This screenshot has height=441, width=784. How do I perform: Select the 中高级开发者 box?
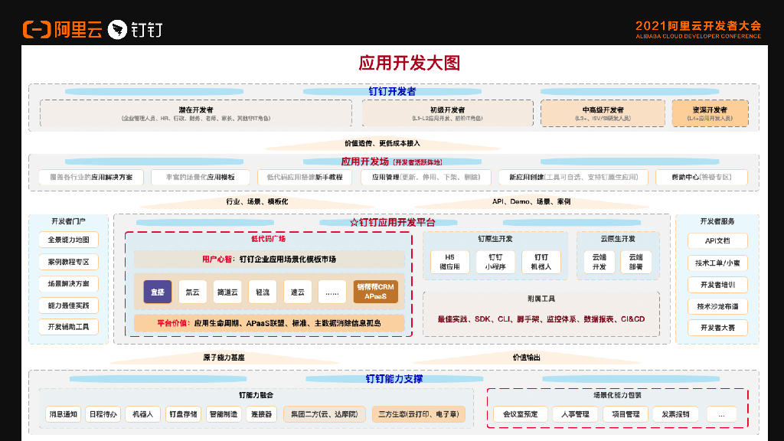[x=603, y=113]
